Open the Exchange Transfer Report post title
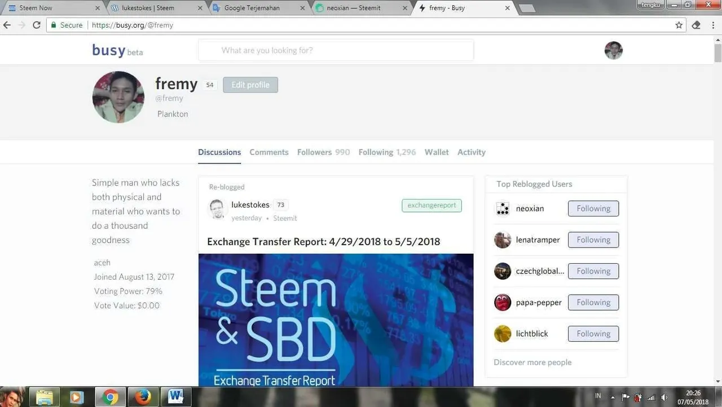Screen dimensions: 722x407 [x=324, y=241]
